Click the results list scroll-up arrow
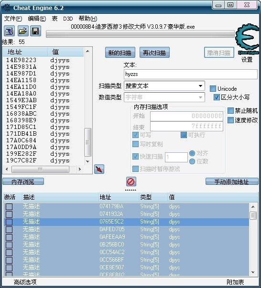261x288 pixels. pos(87,51)
